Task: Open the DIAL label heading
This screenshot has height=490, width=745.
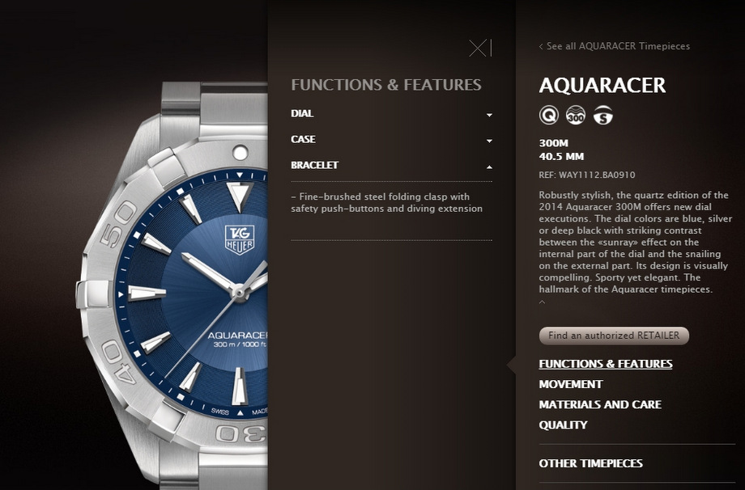Action: tap(302, 113)
